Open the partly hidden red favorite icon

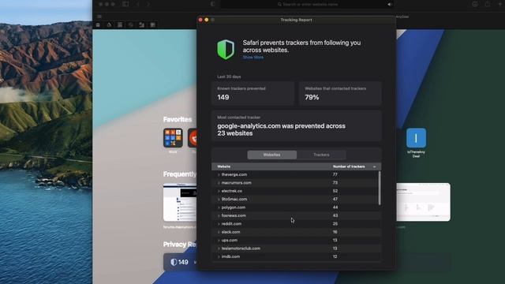[x=193, y=138]
